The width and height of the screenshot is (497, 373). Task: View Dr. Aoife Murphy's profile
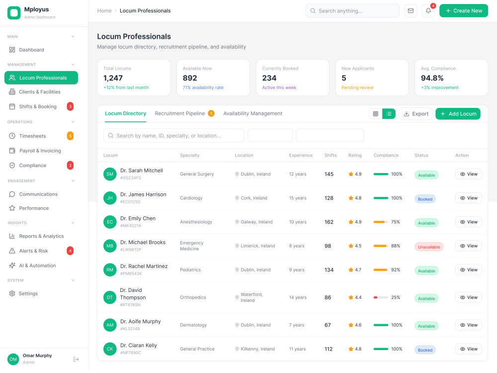[469, 325]
